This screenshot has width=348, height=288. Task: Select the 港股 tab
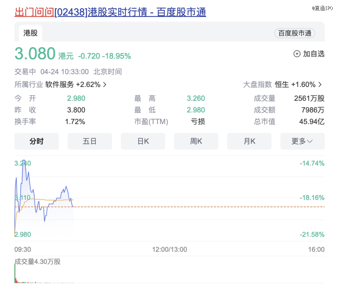[31, 33]
